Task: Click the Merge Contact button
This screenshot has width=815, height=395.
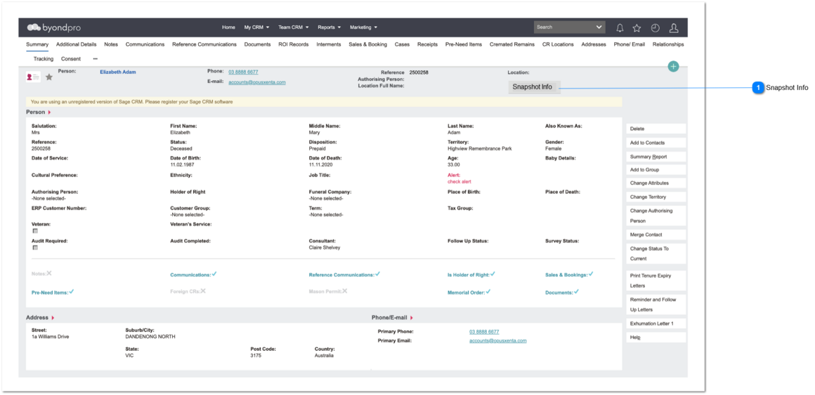Action: tap(656, 235)
